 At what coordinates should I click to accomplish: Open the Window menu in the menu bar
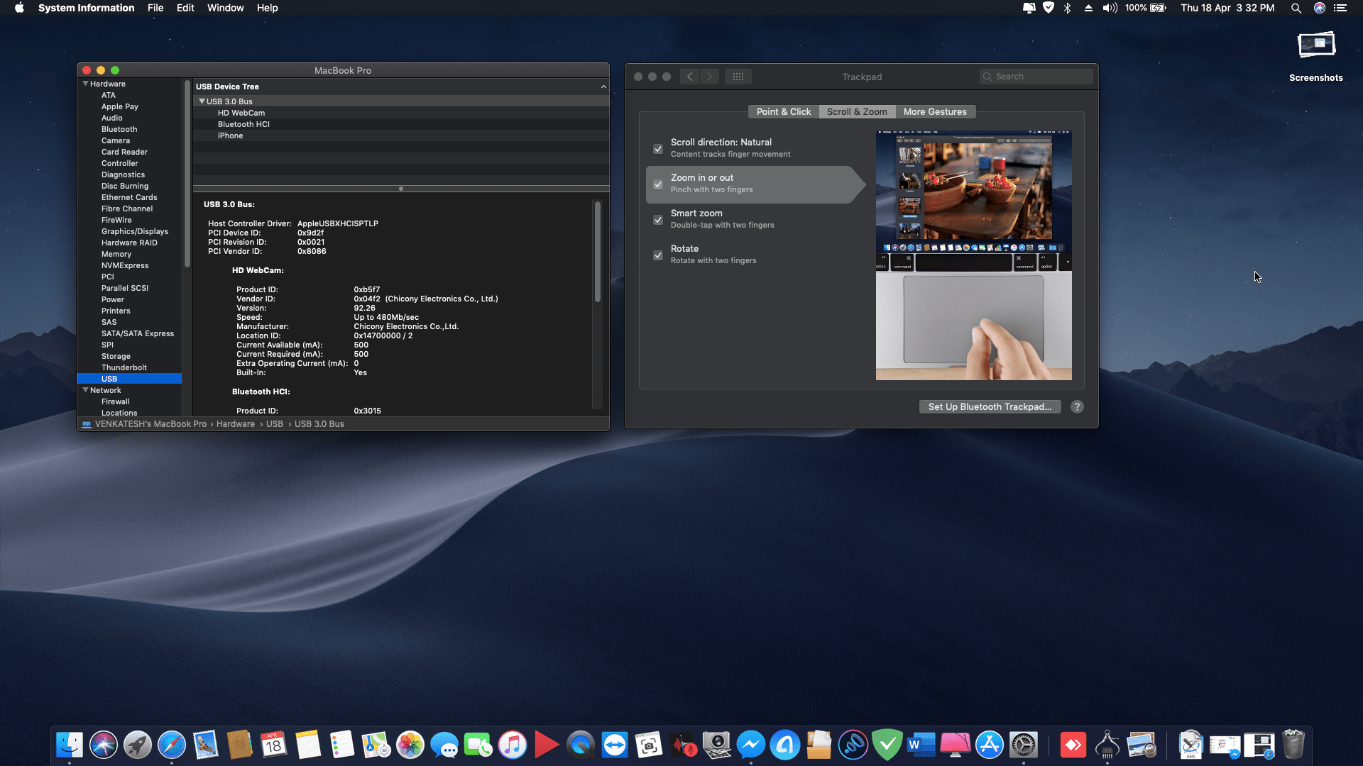pos(225,8)
